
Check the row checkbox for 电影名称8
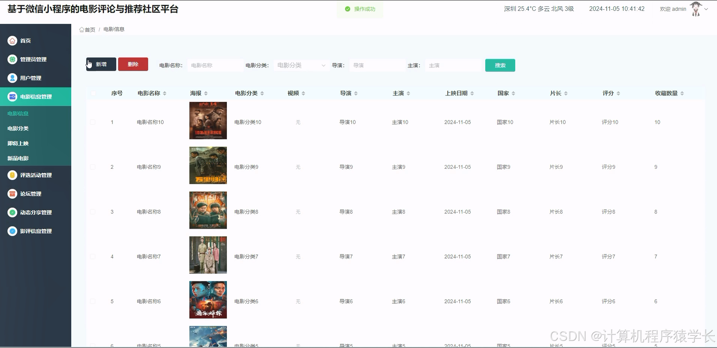pos(93,212)
